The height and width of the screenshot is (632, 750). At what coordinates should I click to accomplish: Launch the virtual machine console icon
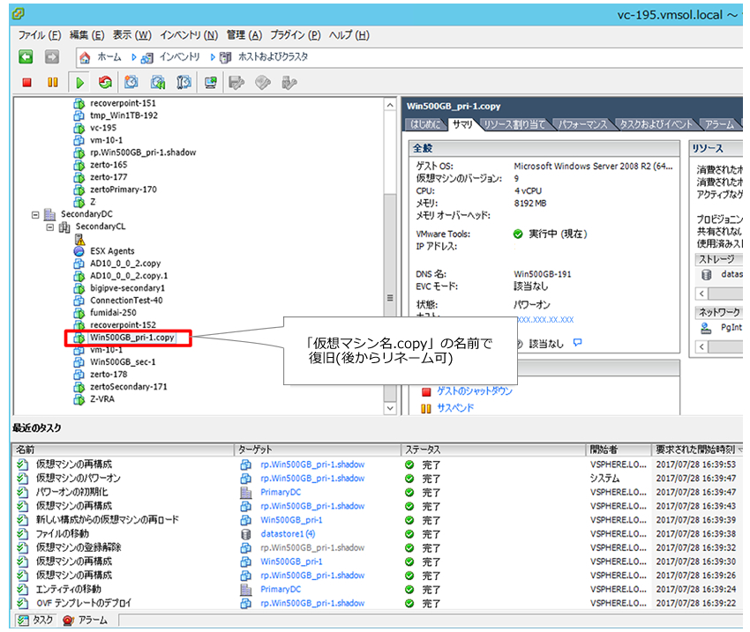pos(211,83)
